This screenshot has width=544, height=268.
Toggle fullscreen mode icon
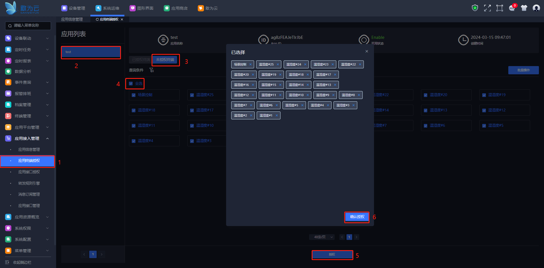click(487, 8)
